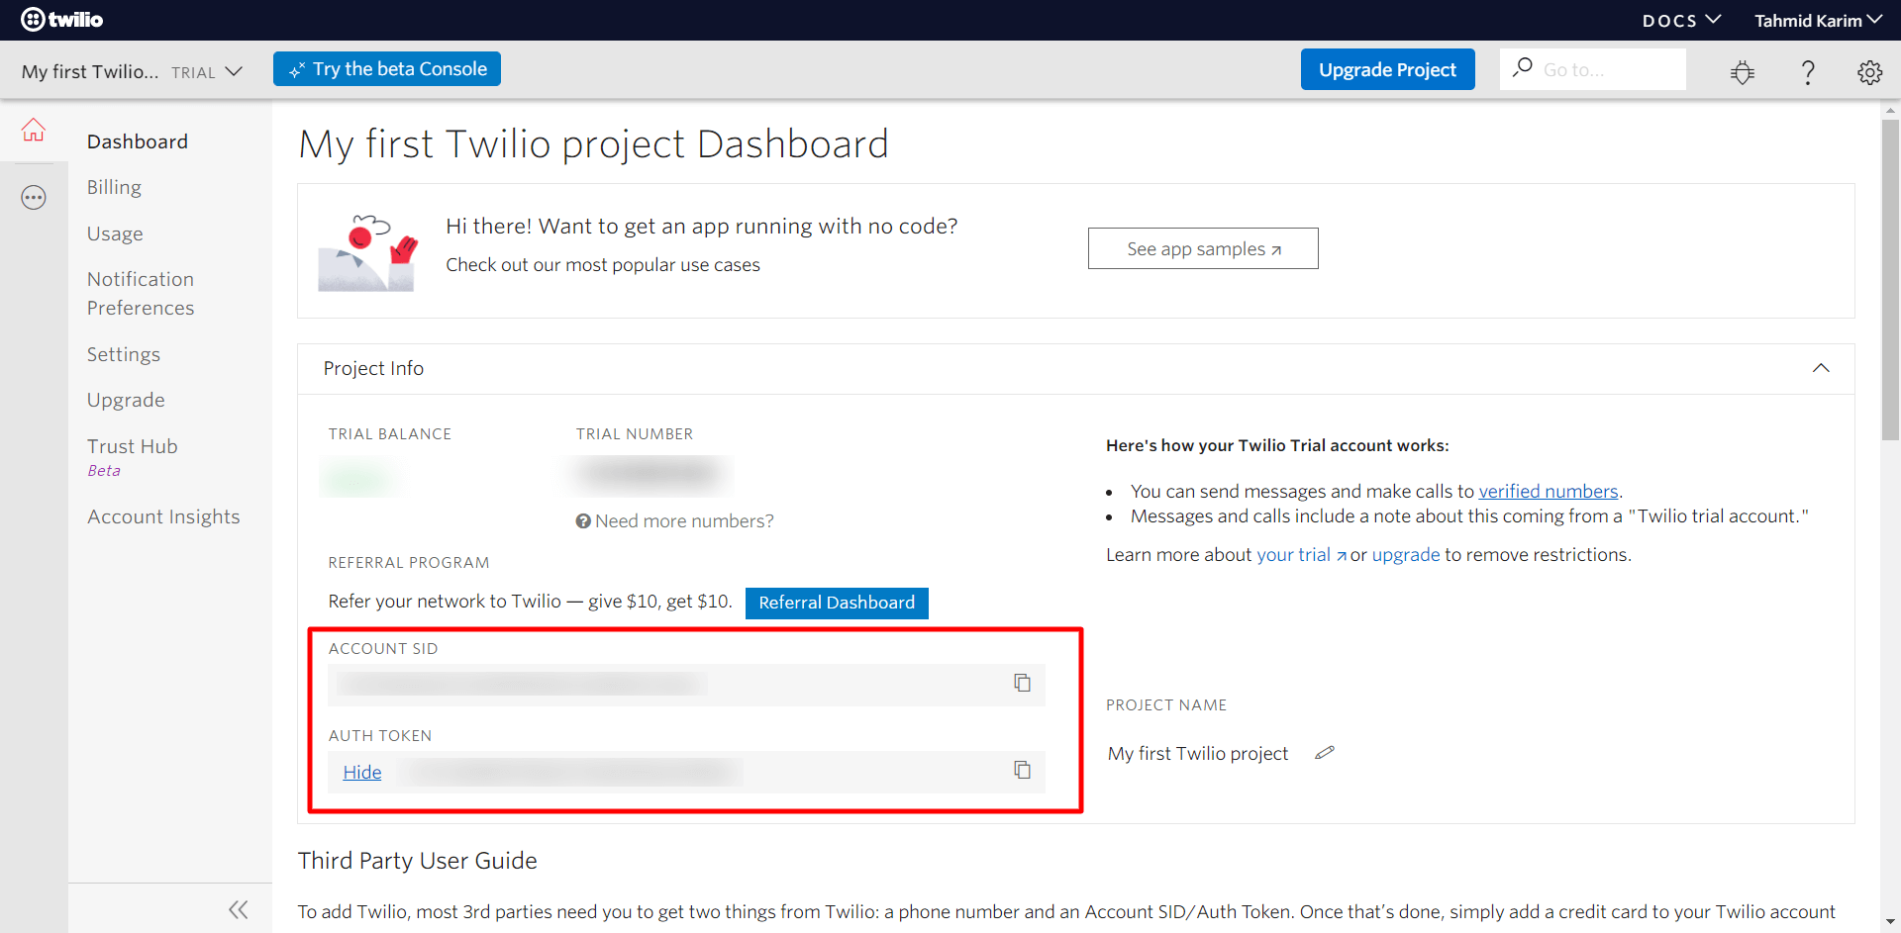This screenshot has width=1901, height=933.
Task: Click the Twilio logo
Action: (61, 19)
